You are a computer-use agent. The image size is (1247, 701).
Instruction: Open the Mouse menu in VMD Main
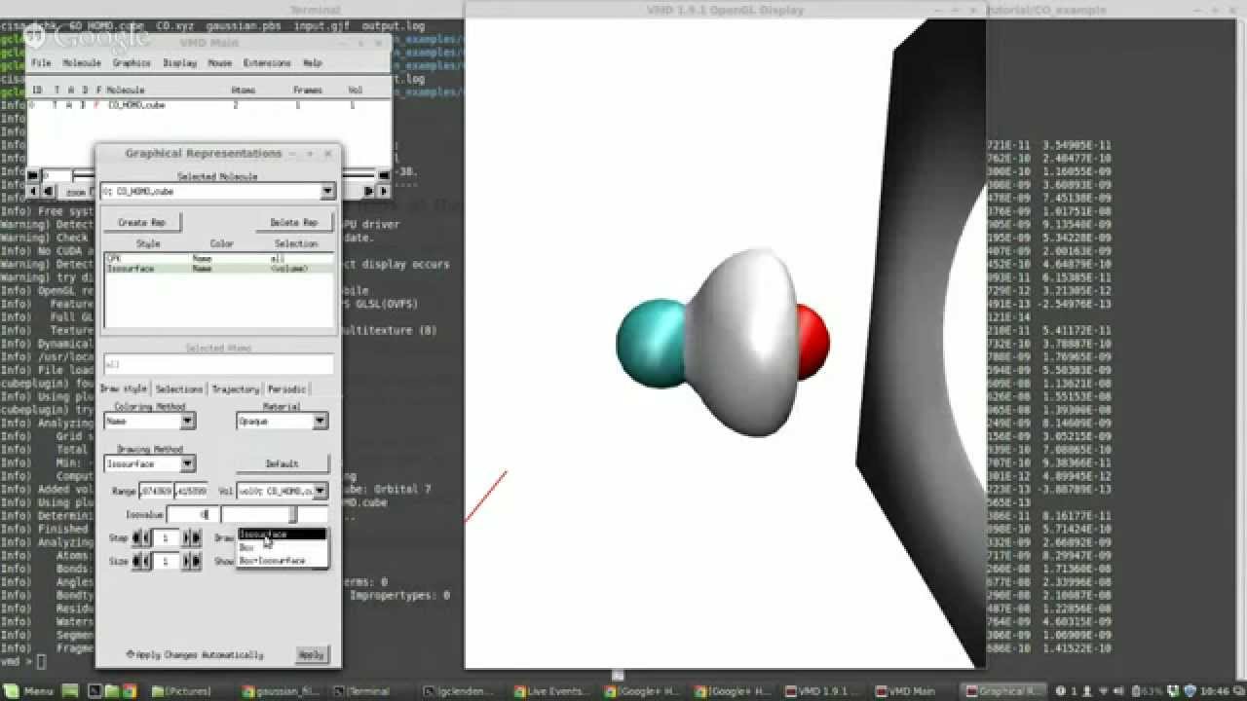(220, 62)
